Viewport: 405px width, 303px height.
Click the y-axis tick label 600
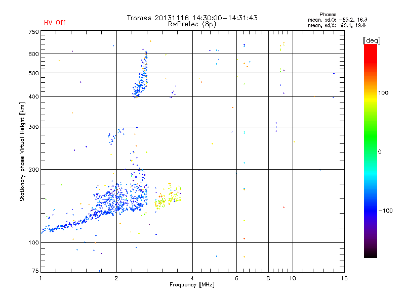point(33,54)
